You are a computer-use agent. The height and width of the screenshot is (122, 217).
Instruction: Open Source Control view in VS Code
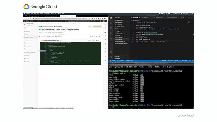coord(111,28)
